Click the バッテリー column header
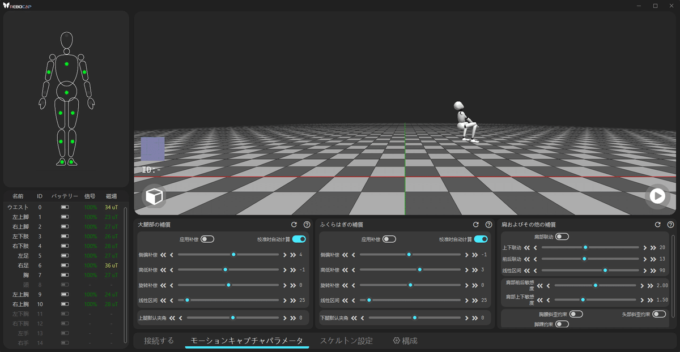 click(x=65, y=196)
